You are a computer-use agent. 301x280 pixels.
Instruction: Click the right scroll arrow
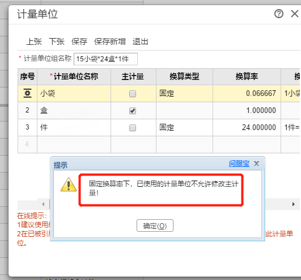[x=293, y=204]
